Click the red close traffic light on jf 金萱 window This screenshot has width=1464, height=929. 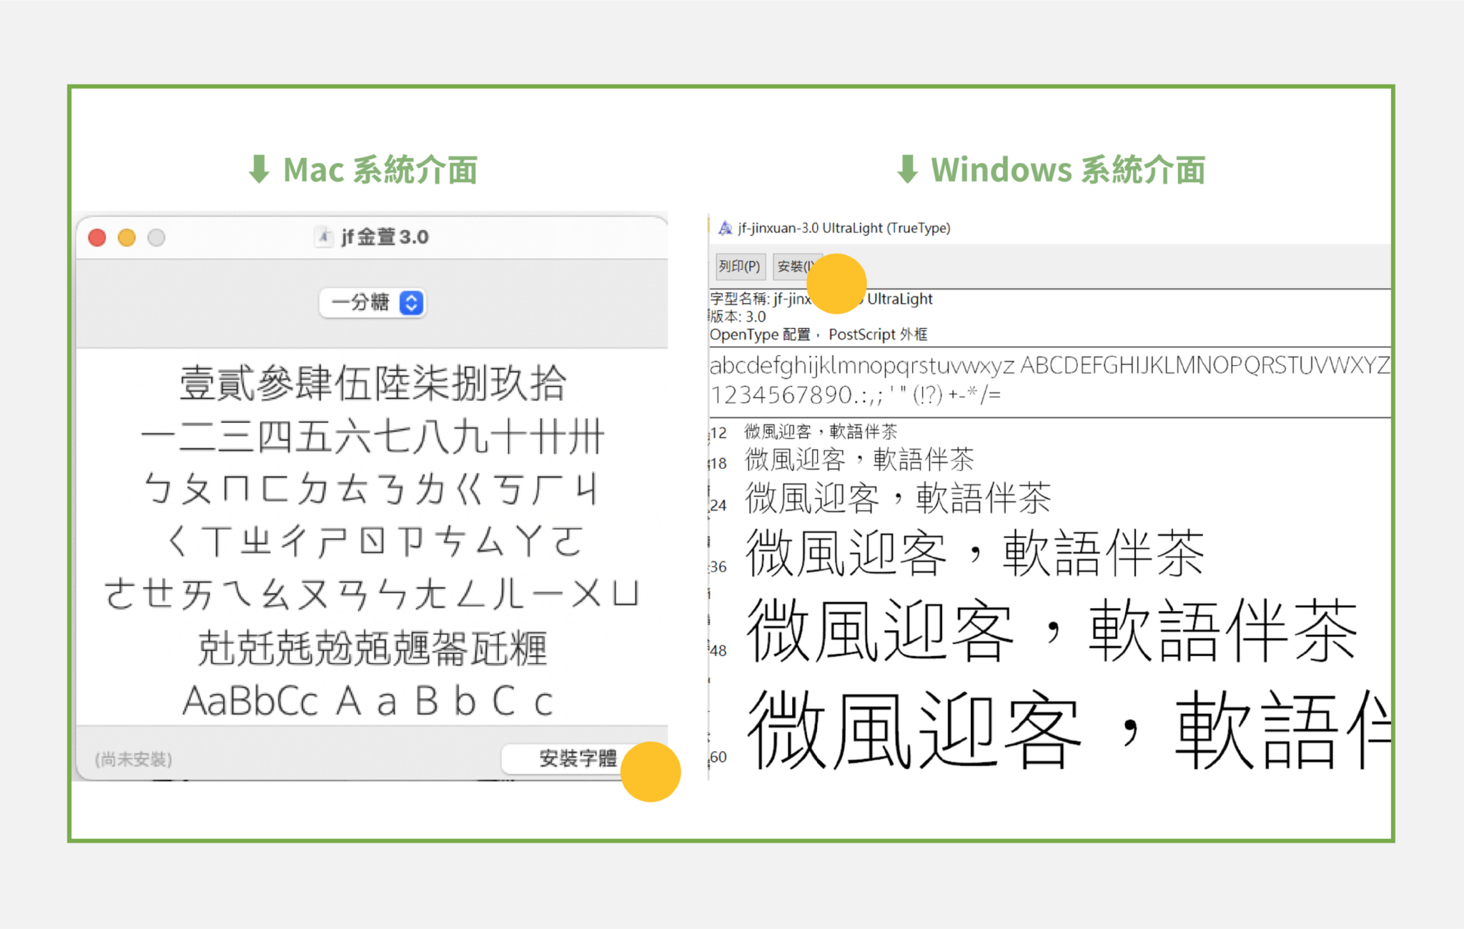pos(97,237)
